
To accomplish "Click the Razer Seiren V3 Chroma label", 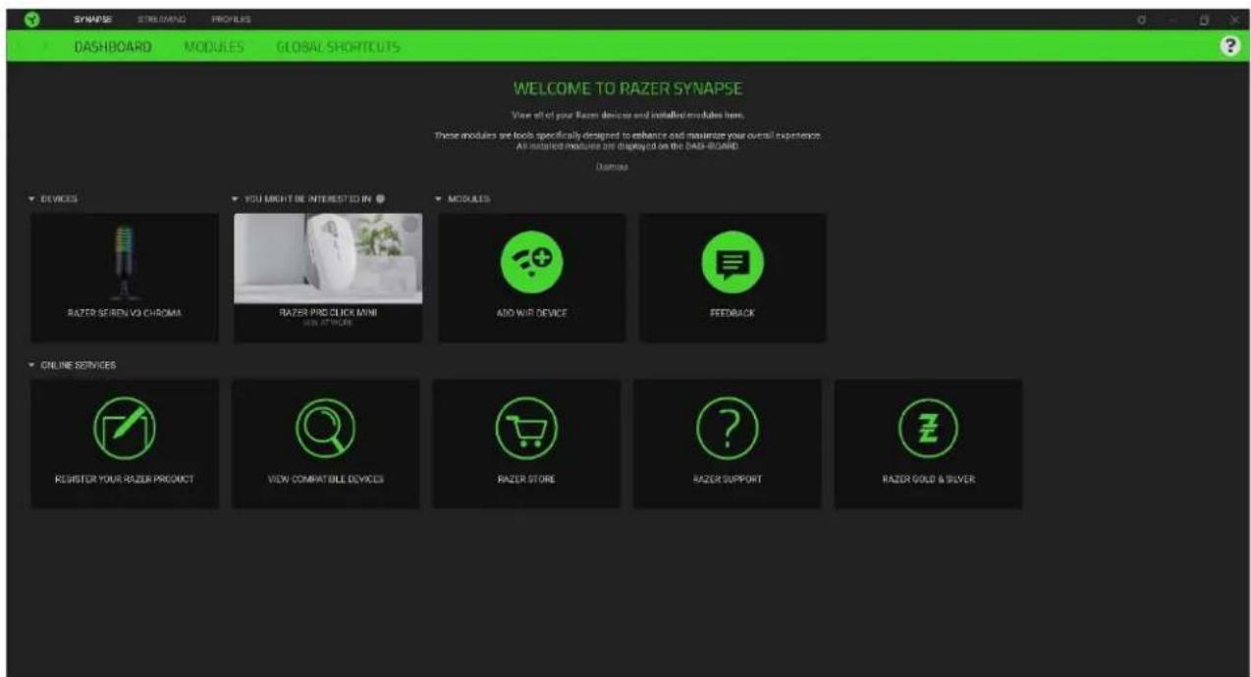I will click(125, 314).
